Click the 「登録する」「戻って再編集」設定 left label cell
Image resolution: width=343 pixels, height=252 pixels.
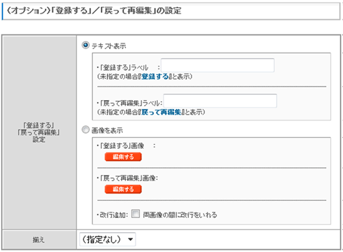39,132
